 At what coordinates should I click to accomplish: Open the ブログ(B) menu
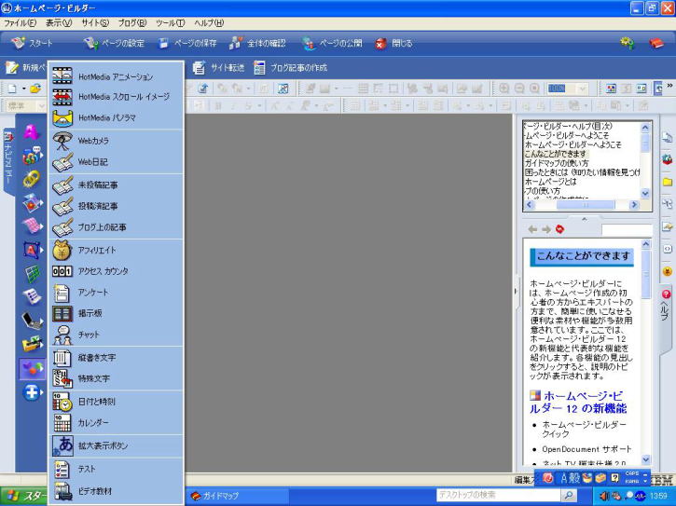pos(131,23)
